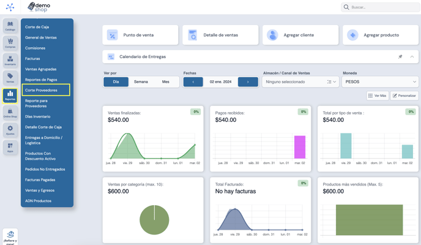Open Corte Proveedores menu item
The image size is (421, 245).
point(46,90)
